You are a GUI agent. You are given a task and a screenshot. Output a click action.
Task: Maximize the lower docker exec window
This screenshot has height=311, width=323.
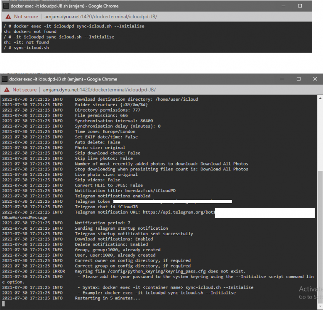[299, 79]
